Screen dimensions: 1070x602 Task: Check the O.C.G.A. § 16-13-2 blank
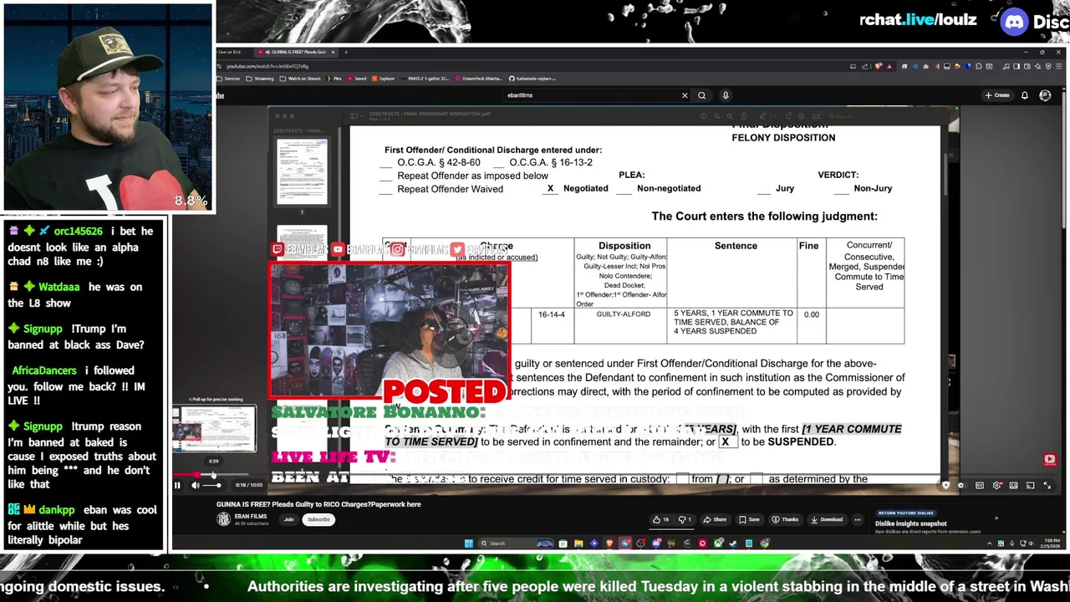click(x=498, y=163)
